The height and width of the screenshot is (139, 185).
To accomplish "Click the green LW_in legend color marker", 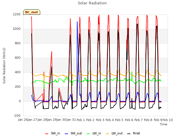I will pos(88,134).
